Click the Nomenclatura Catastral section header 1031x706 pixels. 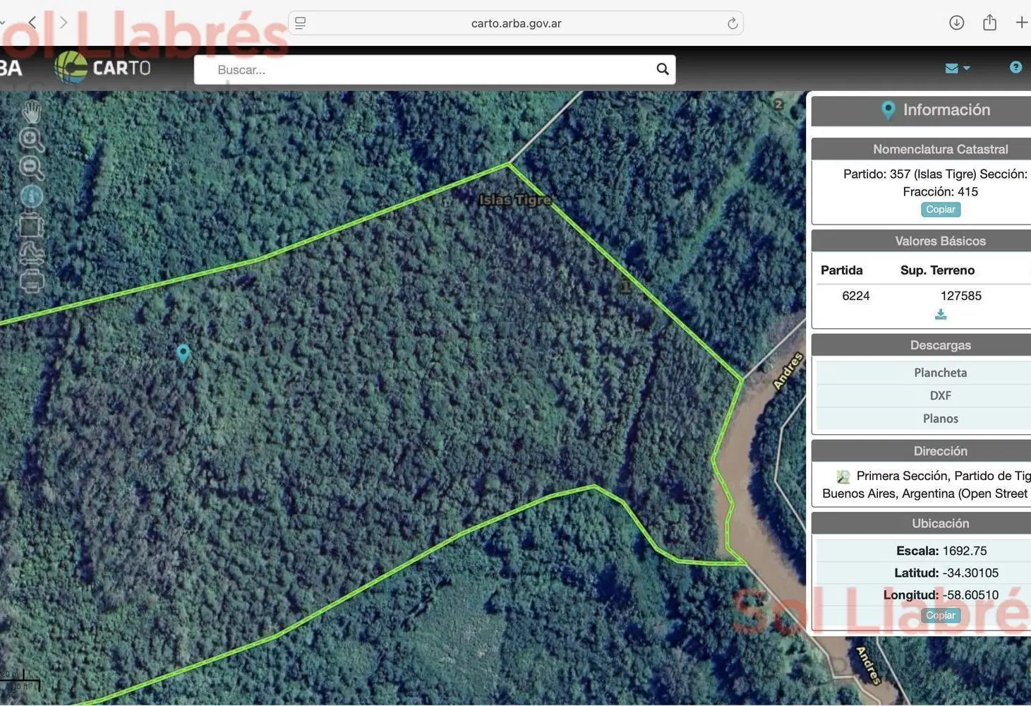coord(922,150)
